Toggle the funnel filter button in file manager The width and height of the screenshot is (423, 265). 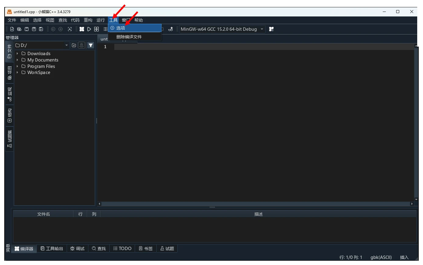pos(91,45)
